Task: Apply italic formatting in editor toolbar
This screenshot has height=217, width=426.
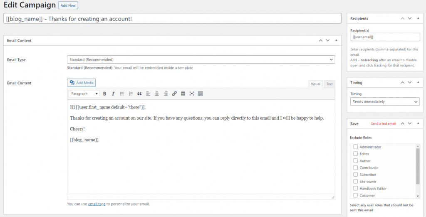Action: [x=113, y=94]
